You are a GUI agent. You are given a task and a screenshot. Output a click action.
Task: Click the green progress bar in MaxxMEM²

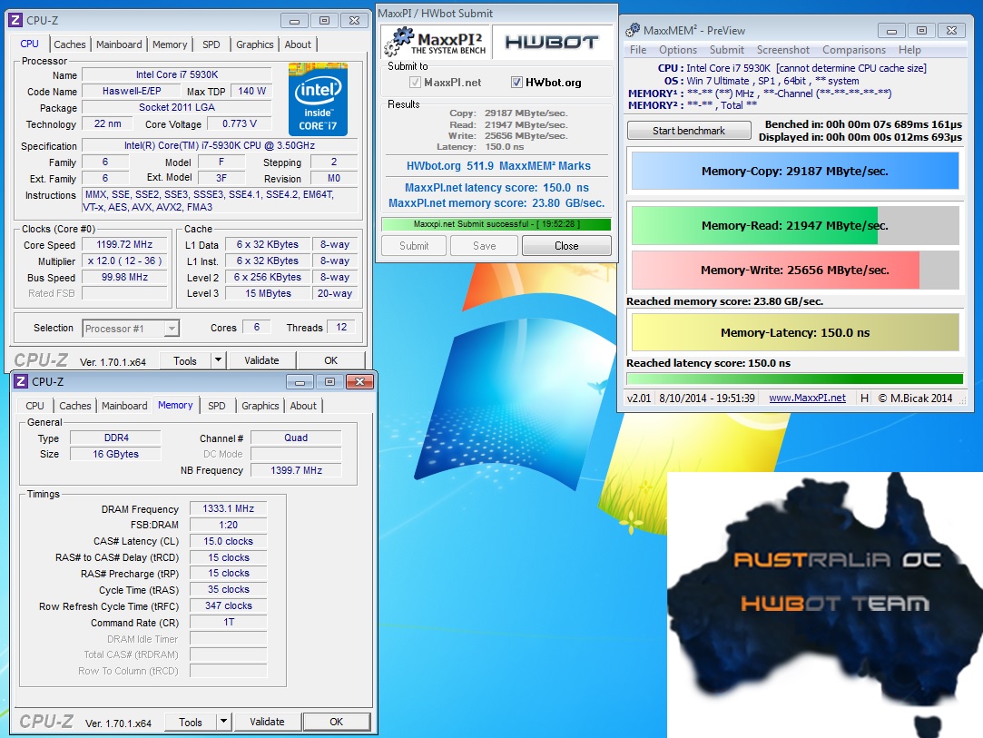(794, 379)
